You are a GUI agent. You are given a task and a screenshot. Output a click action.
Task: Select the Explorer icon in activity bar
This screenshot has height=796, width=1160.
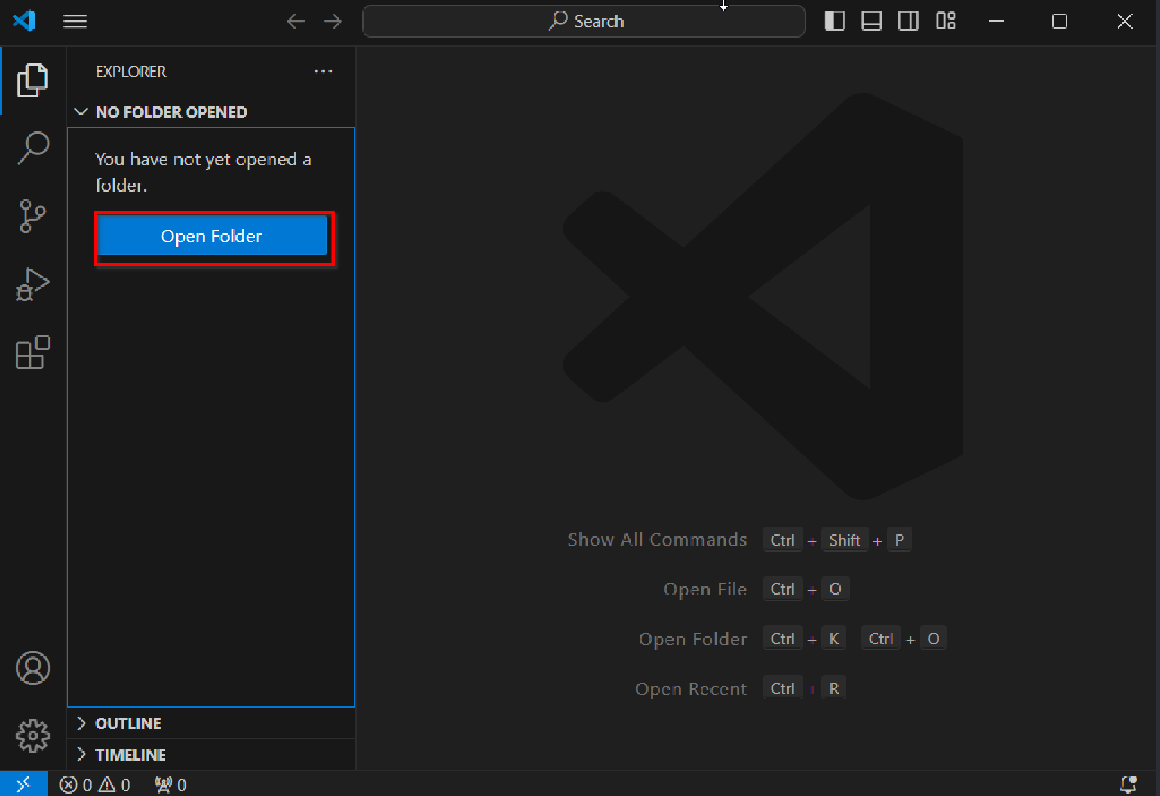pyautogui.click(x=32, y=80)
